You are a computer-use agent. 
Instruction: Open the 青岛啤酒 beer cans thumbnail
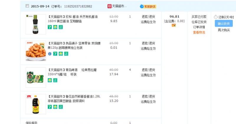(x=36, y=78)
